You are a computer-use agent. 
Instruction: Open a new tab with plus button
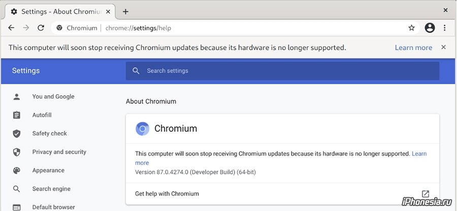(125, 12)
